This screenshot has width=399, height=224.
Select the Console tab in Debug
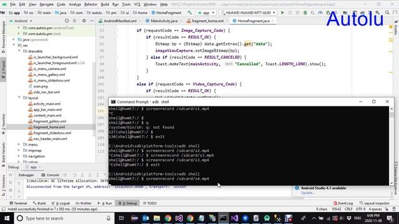[50, 175]
